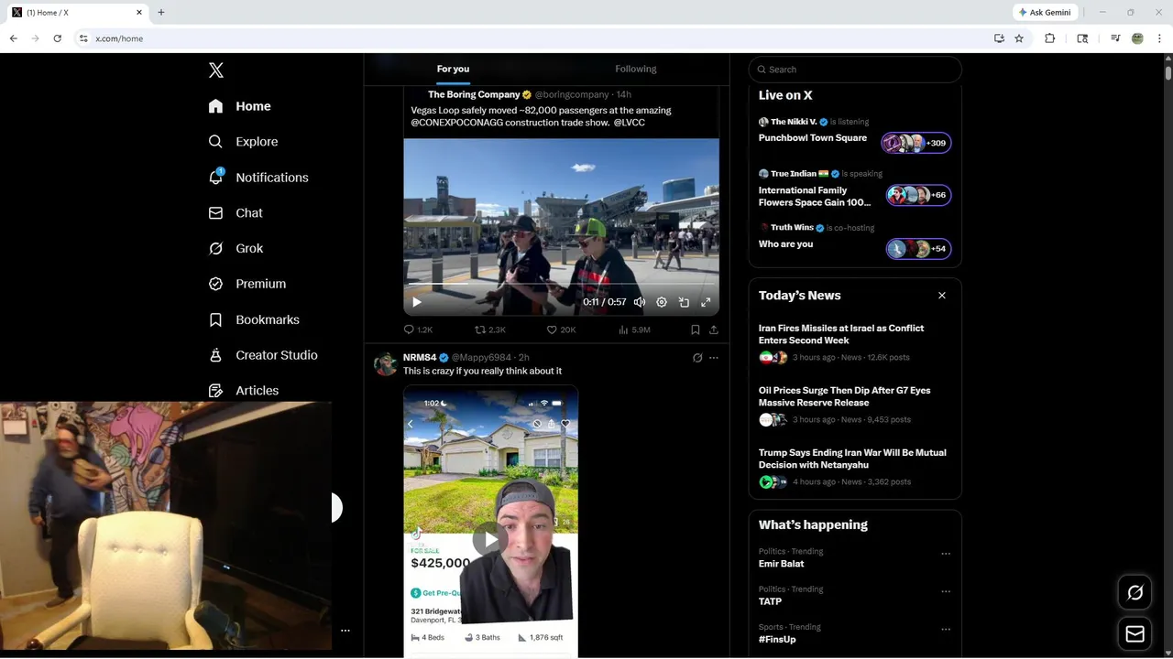This screenshot has height=659, width=1173.
Task: Open the floating messages button
Action: (1135, 633)
